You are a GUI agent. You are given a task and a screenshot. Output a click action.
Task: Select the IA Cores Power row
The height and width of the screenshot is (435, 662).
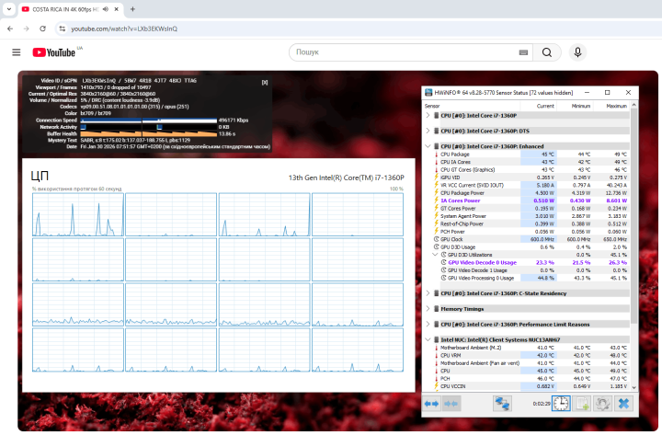[x=531, y=200]
